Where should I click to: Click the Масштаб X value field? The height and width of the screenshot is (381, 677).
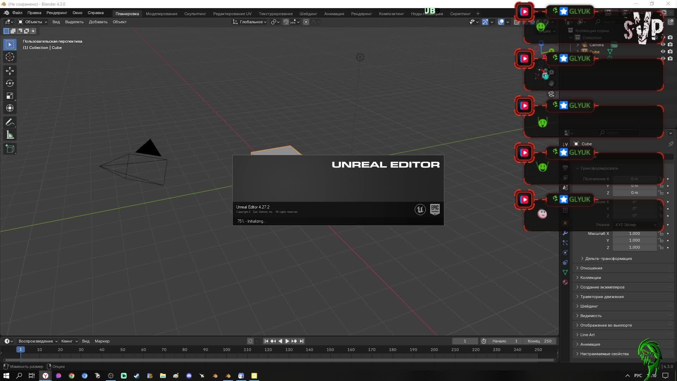tap(634, 234)
